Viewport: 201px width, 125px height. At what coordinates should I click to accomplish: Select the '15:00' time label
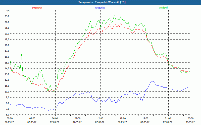pos(123,118)
